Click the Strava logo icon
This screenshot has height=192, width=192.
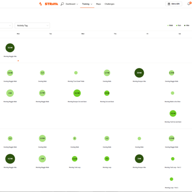pos(40,4)
